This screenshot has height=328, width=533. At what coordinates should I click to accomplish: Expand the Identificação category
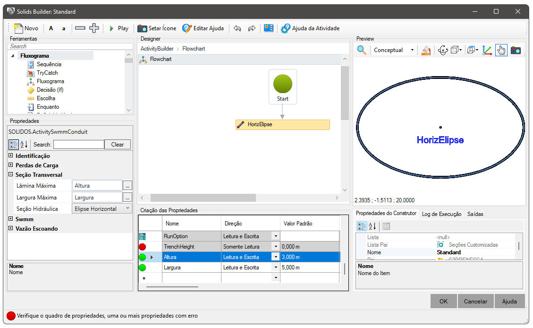coord(10,155)
